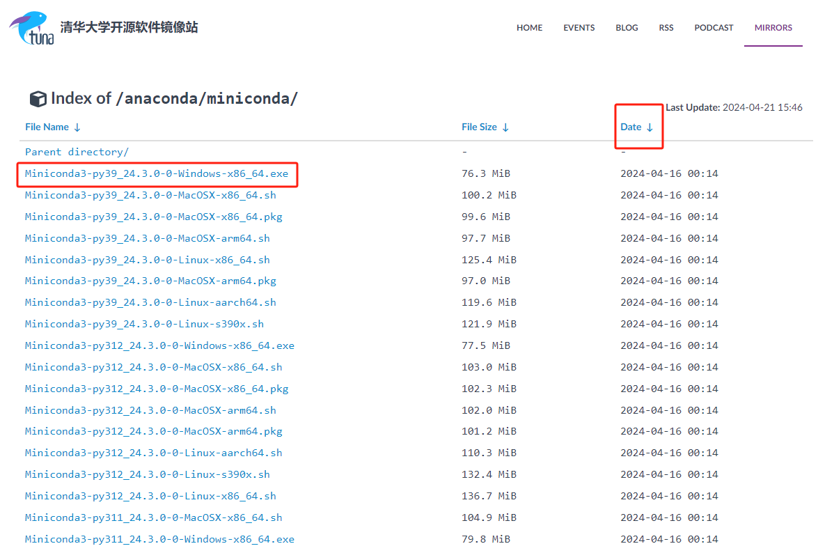Open the Parent directory/ link
This screenshot has width=818, height=553.
[x=77, y=152]
